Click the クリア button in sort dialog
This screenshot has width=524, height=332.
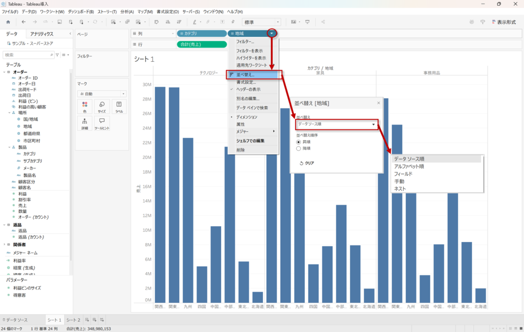306,163
